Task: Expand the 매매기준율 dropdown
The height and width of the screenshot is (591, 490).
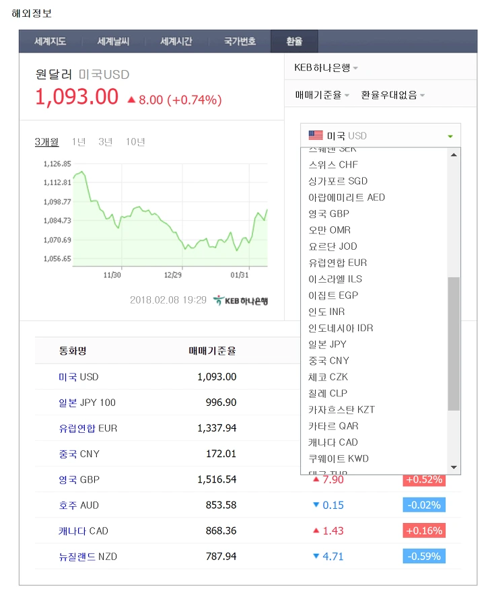Action: coord(322,95)
